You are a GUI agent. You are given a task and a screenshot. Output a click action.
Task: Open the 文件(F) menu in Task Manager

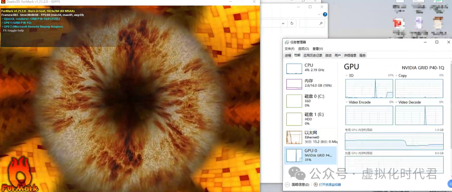(x=290, y=49)
